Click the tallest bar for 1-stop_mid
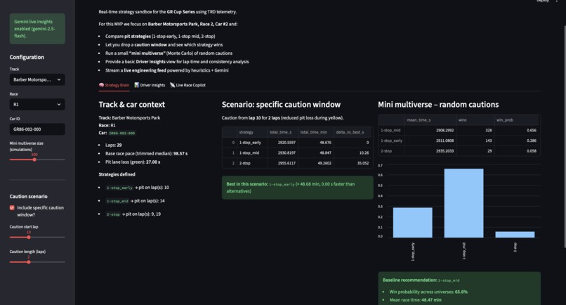 click(x=463, y=203)
